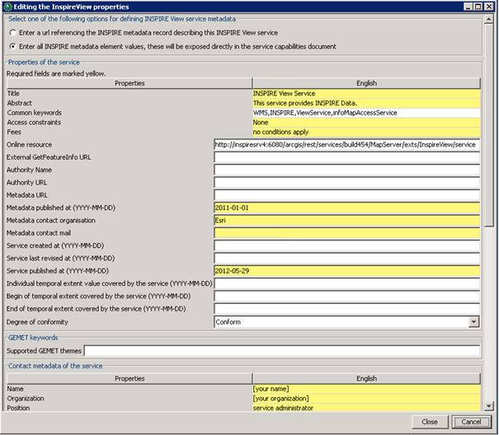This screenshot has height=435, width=499.
Task: Click the External GetFeatureInfo URL field
Action: 346,157
